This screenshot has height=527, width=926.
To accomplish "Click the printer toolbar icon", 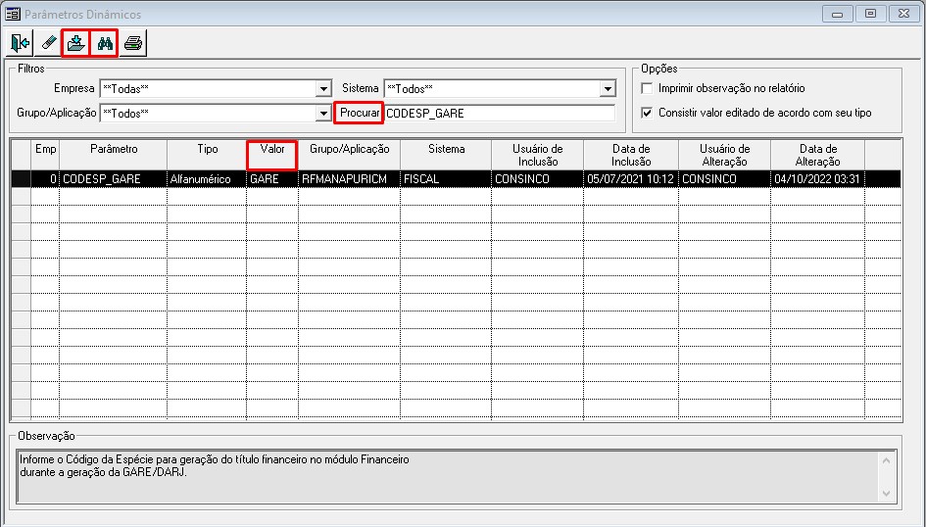I will [133, 43].
